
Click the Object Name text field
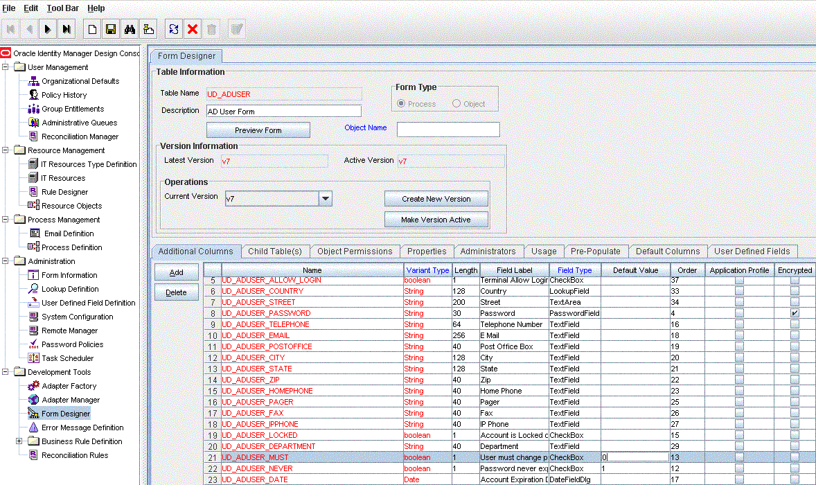448,130
